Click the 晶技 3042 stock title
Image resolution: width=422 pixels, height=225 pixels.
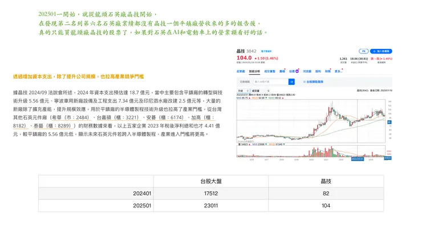pos(246,51)
